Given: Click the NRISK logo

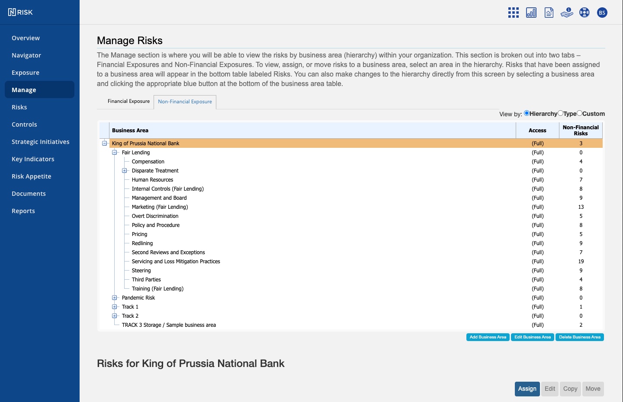Looking at the screenshot, I should (21, 12).
